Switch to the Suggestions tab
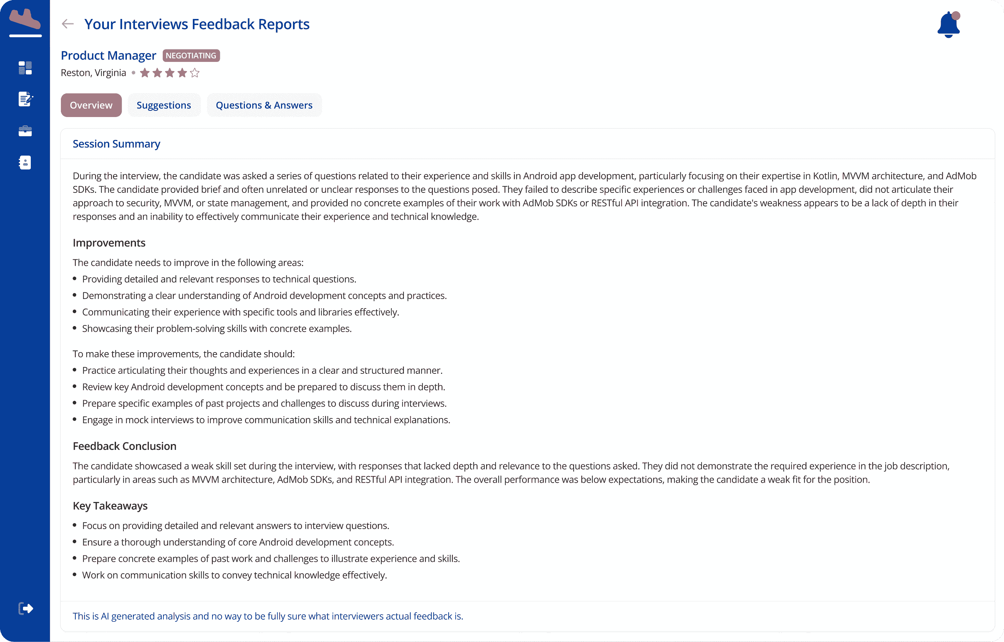The width and height of the screenshot is (1004, 642). [164, 105]
